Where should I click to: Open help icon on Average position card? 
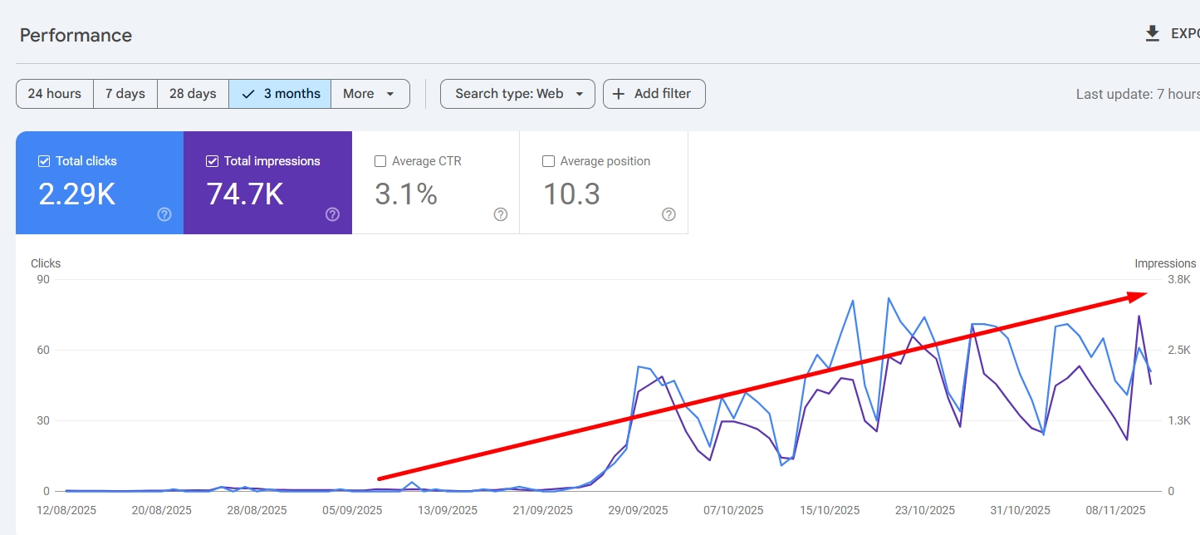coord(669,214)
